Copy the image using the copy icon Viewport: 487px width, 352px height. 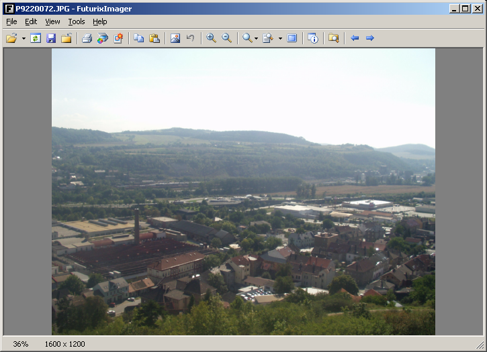point(139,38)
